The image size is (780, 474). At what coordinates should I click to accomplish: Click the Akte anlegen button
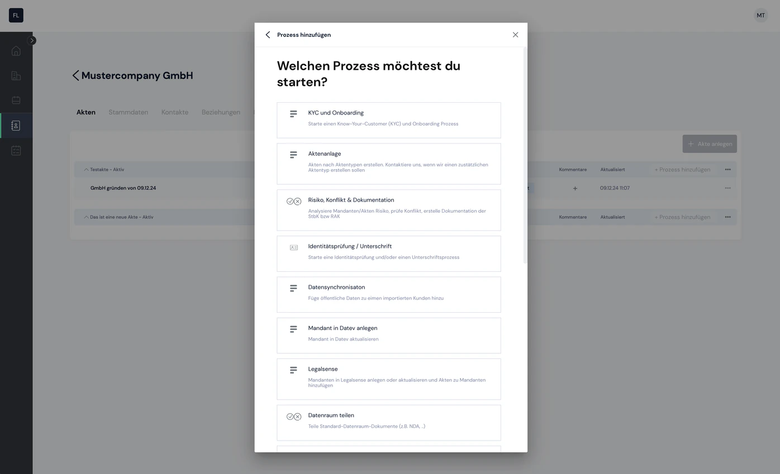[x=710, y=143]
